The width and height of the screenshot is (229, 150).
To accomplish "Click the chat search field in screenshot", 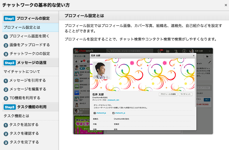I will [130, 51].
